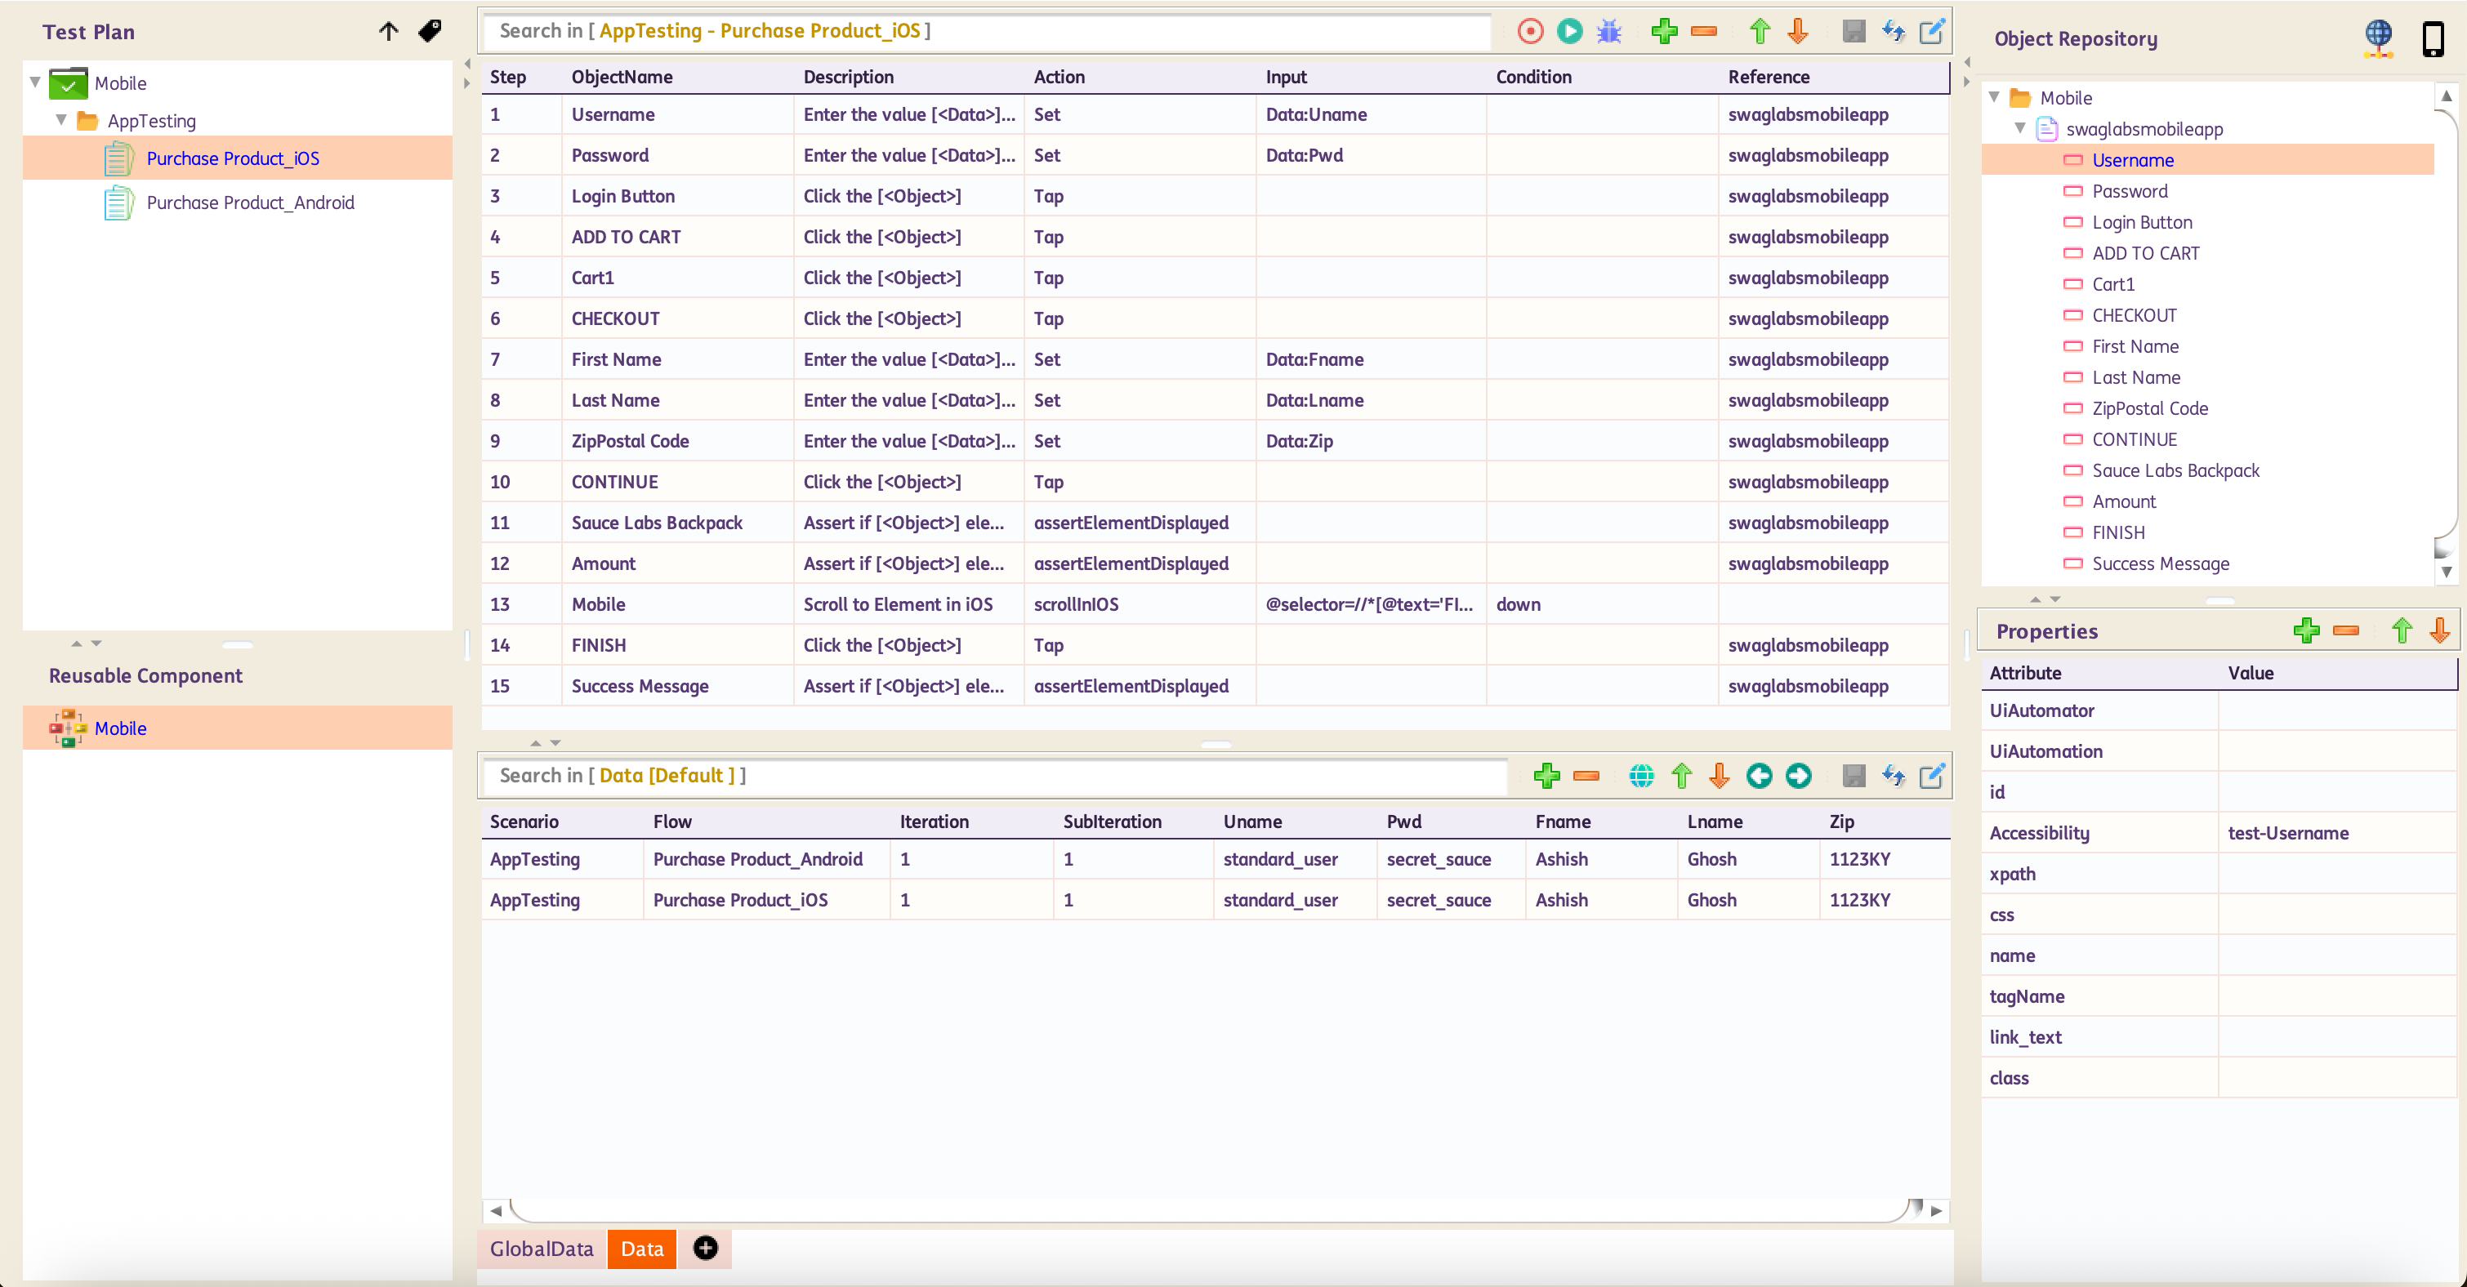Run the Purchase Product_iOS test case
Image resolution: width=2467 pixels, height=1287 pixels.
coord(1568,32)
